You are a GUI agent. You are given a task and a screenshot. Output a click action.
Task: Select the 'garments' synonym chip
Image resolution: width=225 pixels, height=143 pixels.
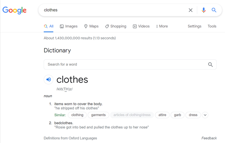pyautogui.click(x=98, y=115)
